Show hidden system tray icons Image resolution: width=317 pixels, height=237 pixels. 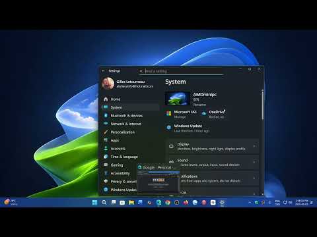click(x=250, y=203)
